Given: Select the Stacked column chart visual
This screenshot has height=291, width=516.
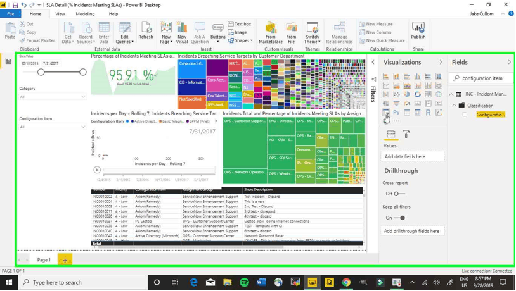Looking at the screenshot, I should 396,77.
